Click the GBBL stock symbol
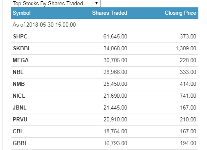 [20, 143]
